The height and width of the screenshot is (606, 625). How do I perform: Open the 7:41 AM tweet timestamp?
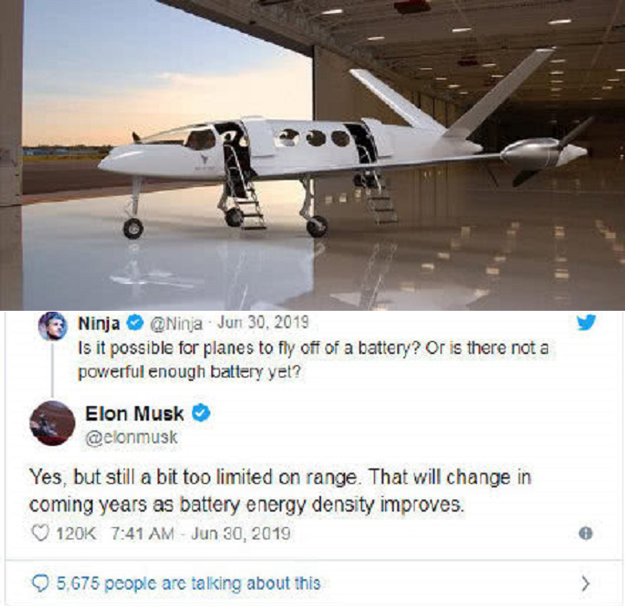point(144,532)
